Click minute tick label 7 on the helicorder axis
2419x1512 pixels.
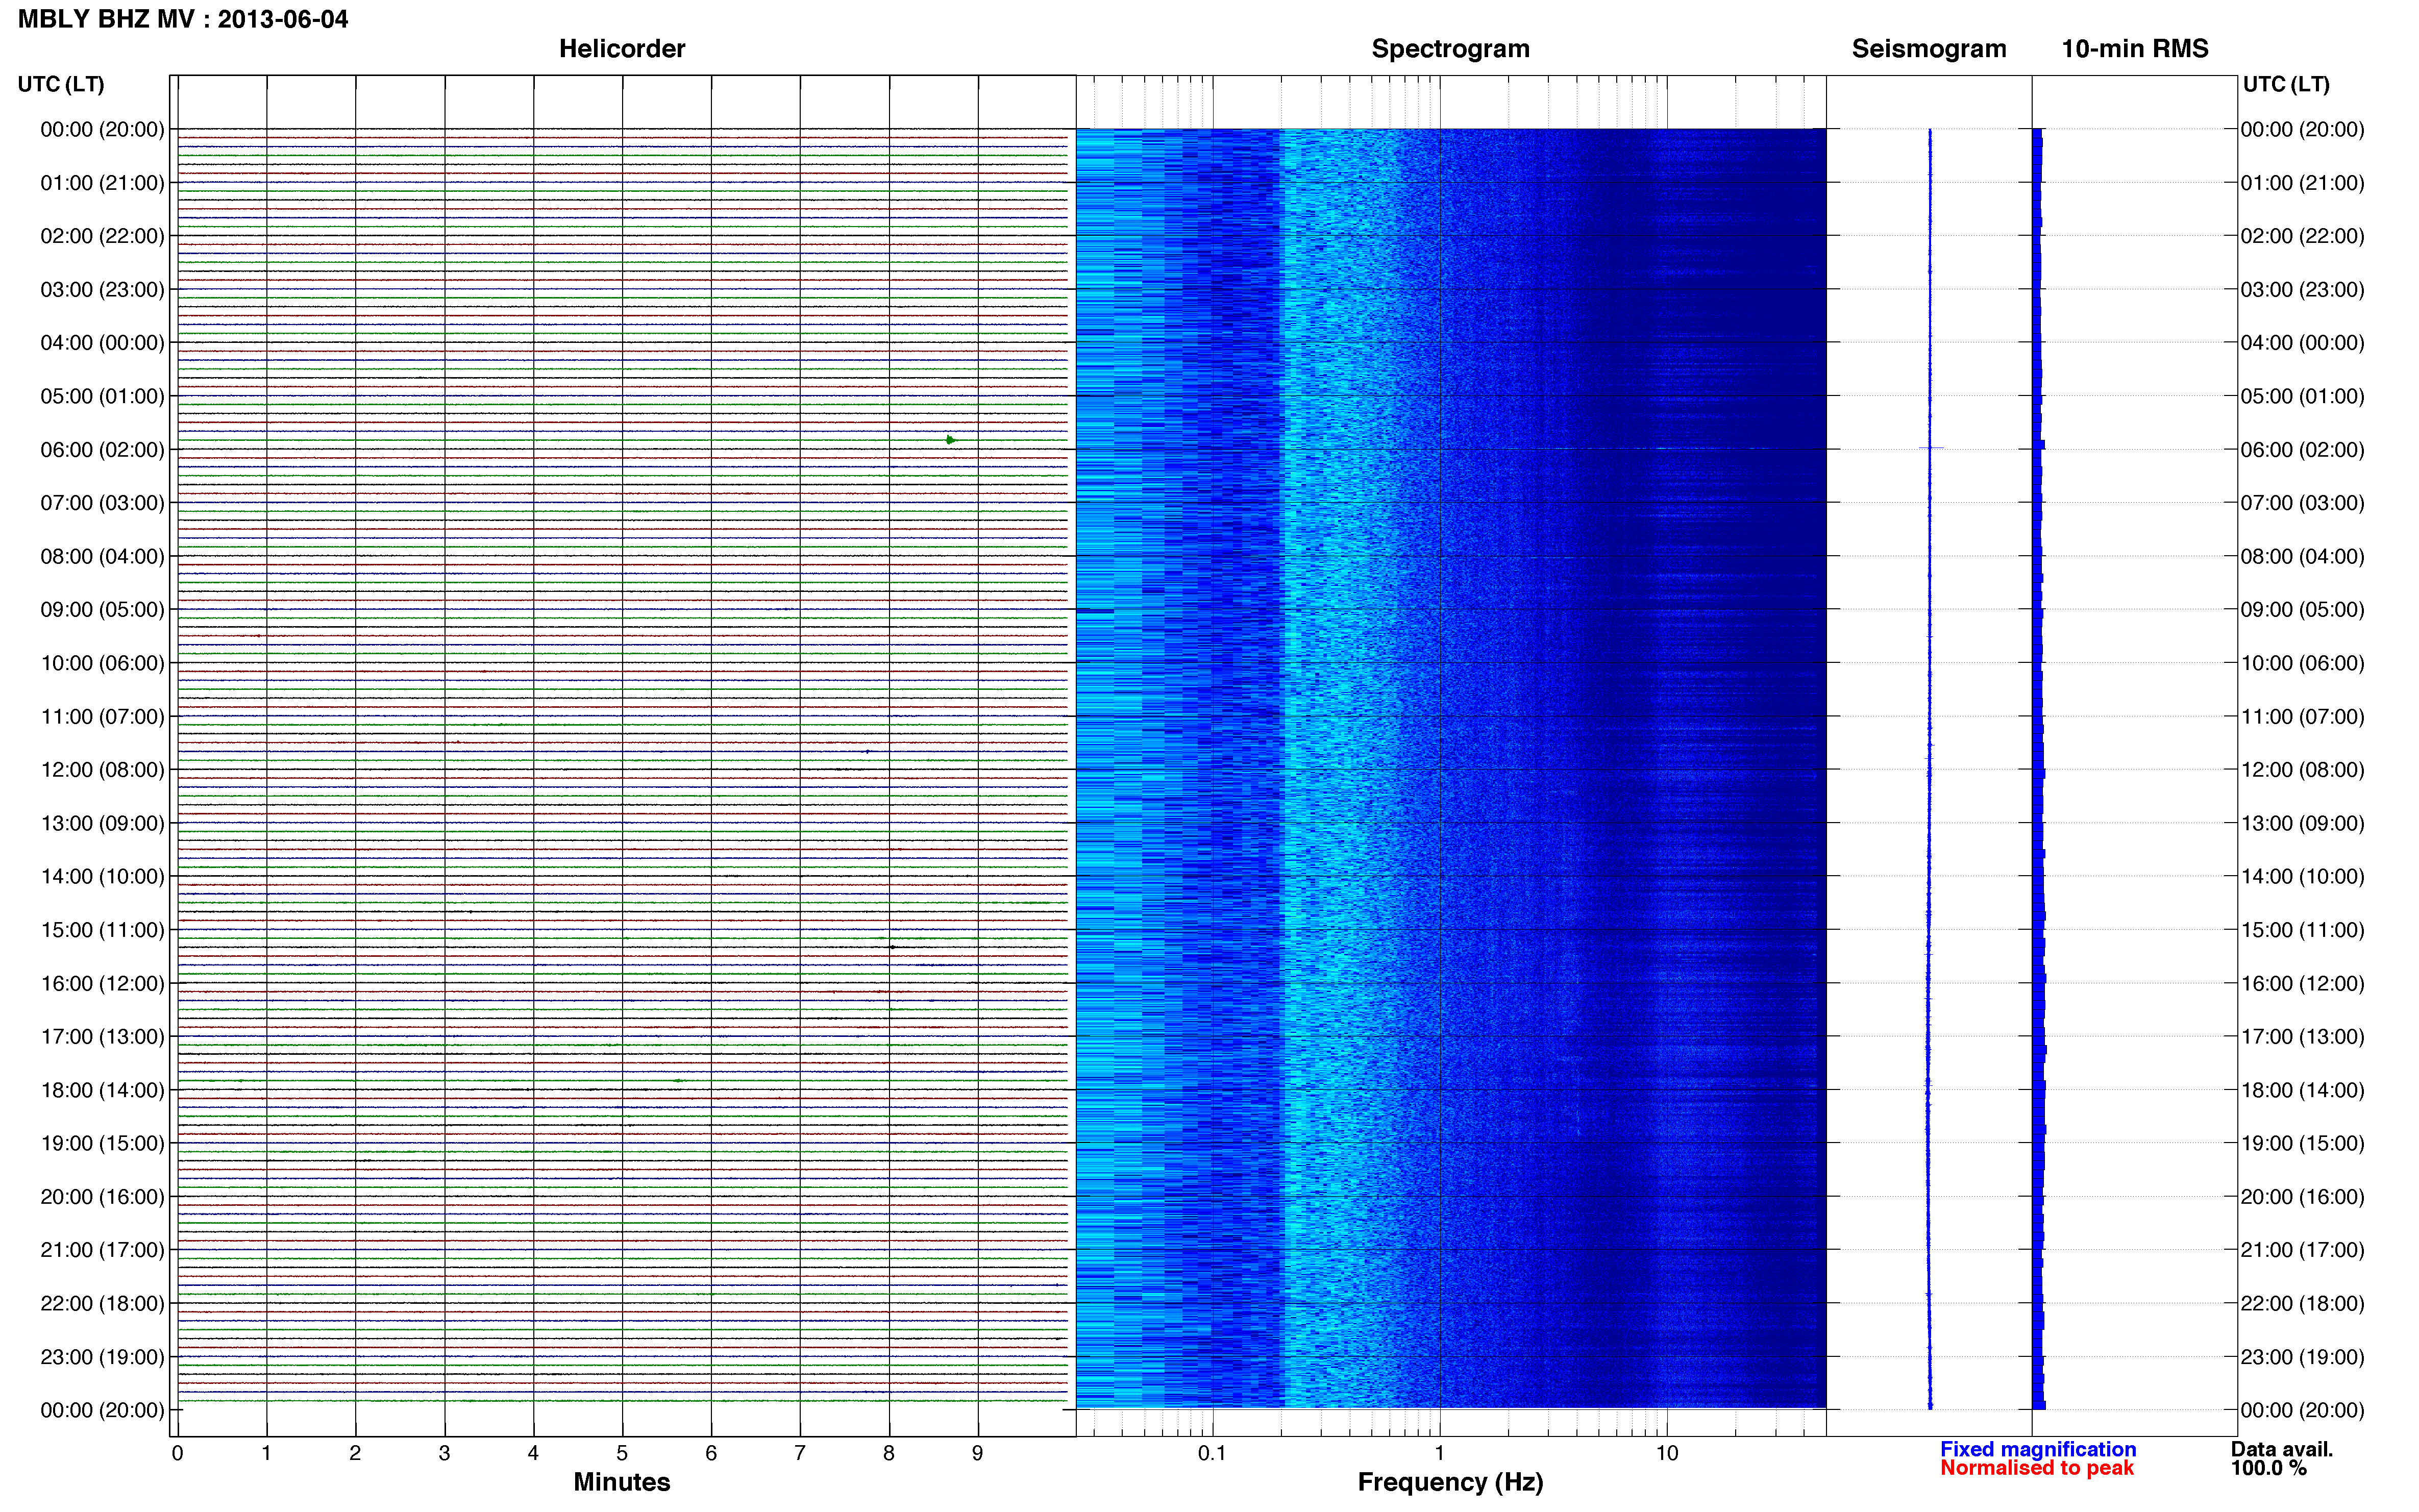(800, 1453)
